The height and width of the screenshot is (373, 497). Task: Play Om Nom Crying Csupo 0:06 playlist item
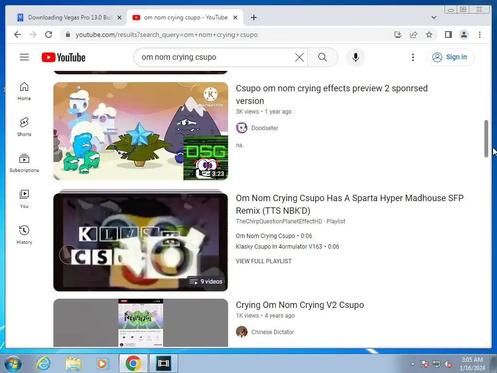(274, 236)
